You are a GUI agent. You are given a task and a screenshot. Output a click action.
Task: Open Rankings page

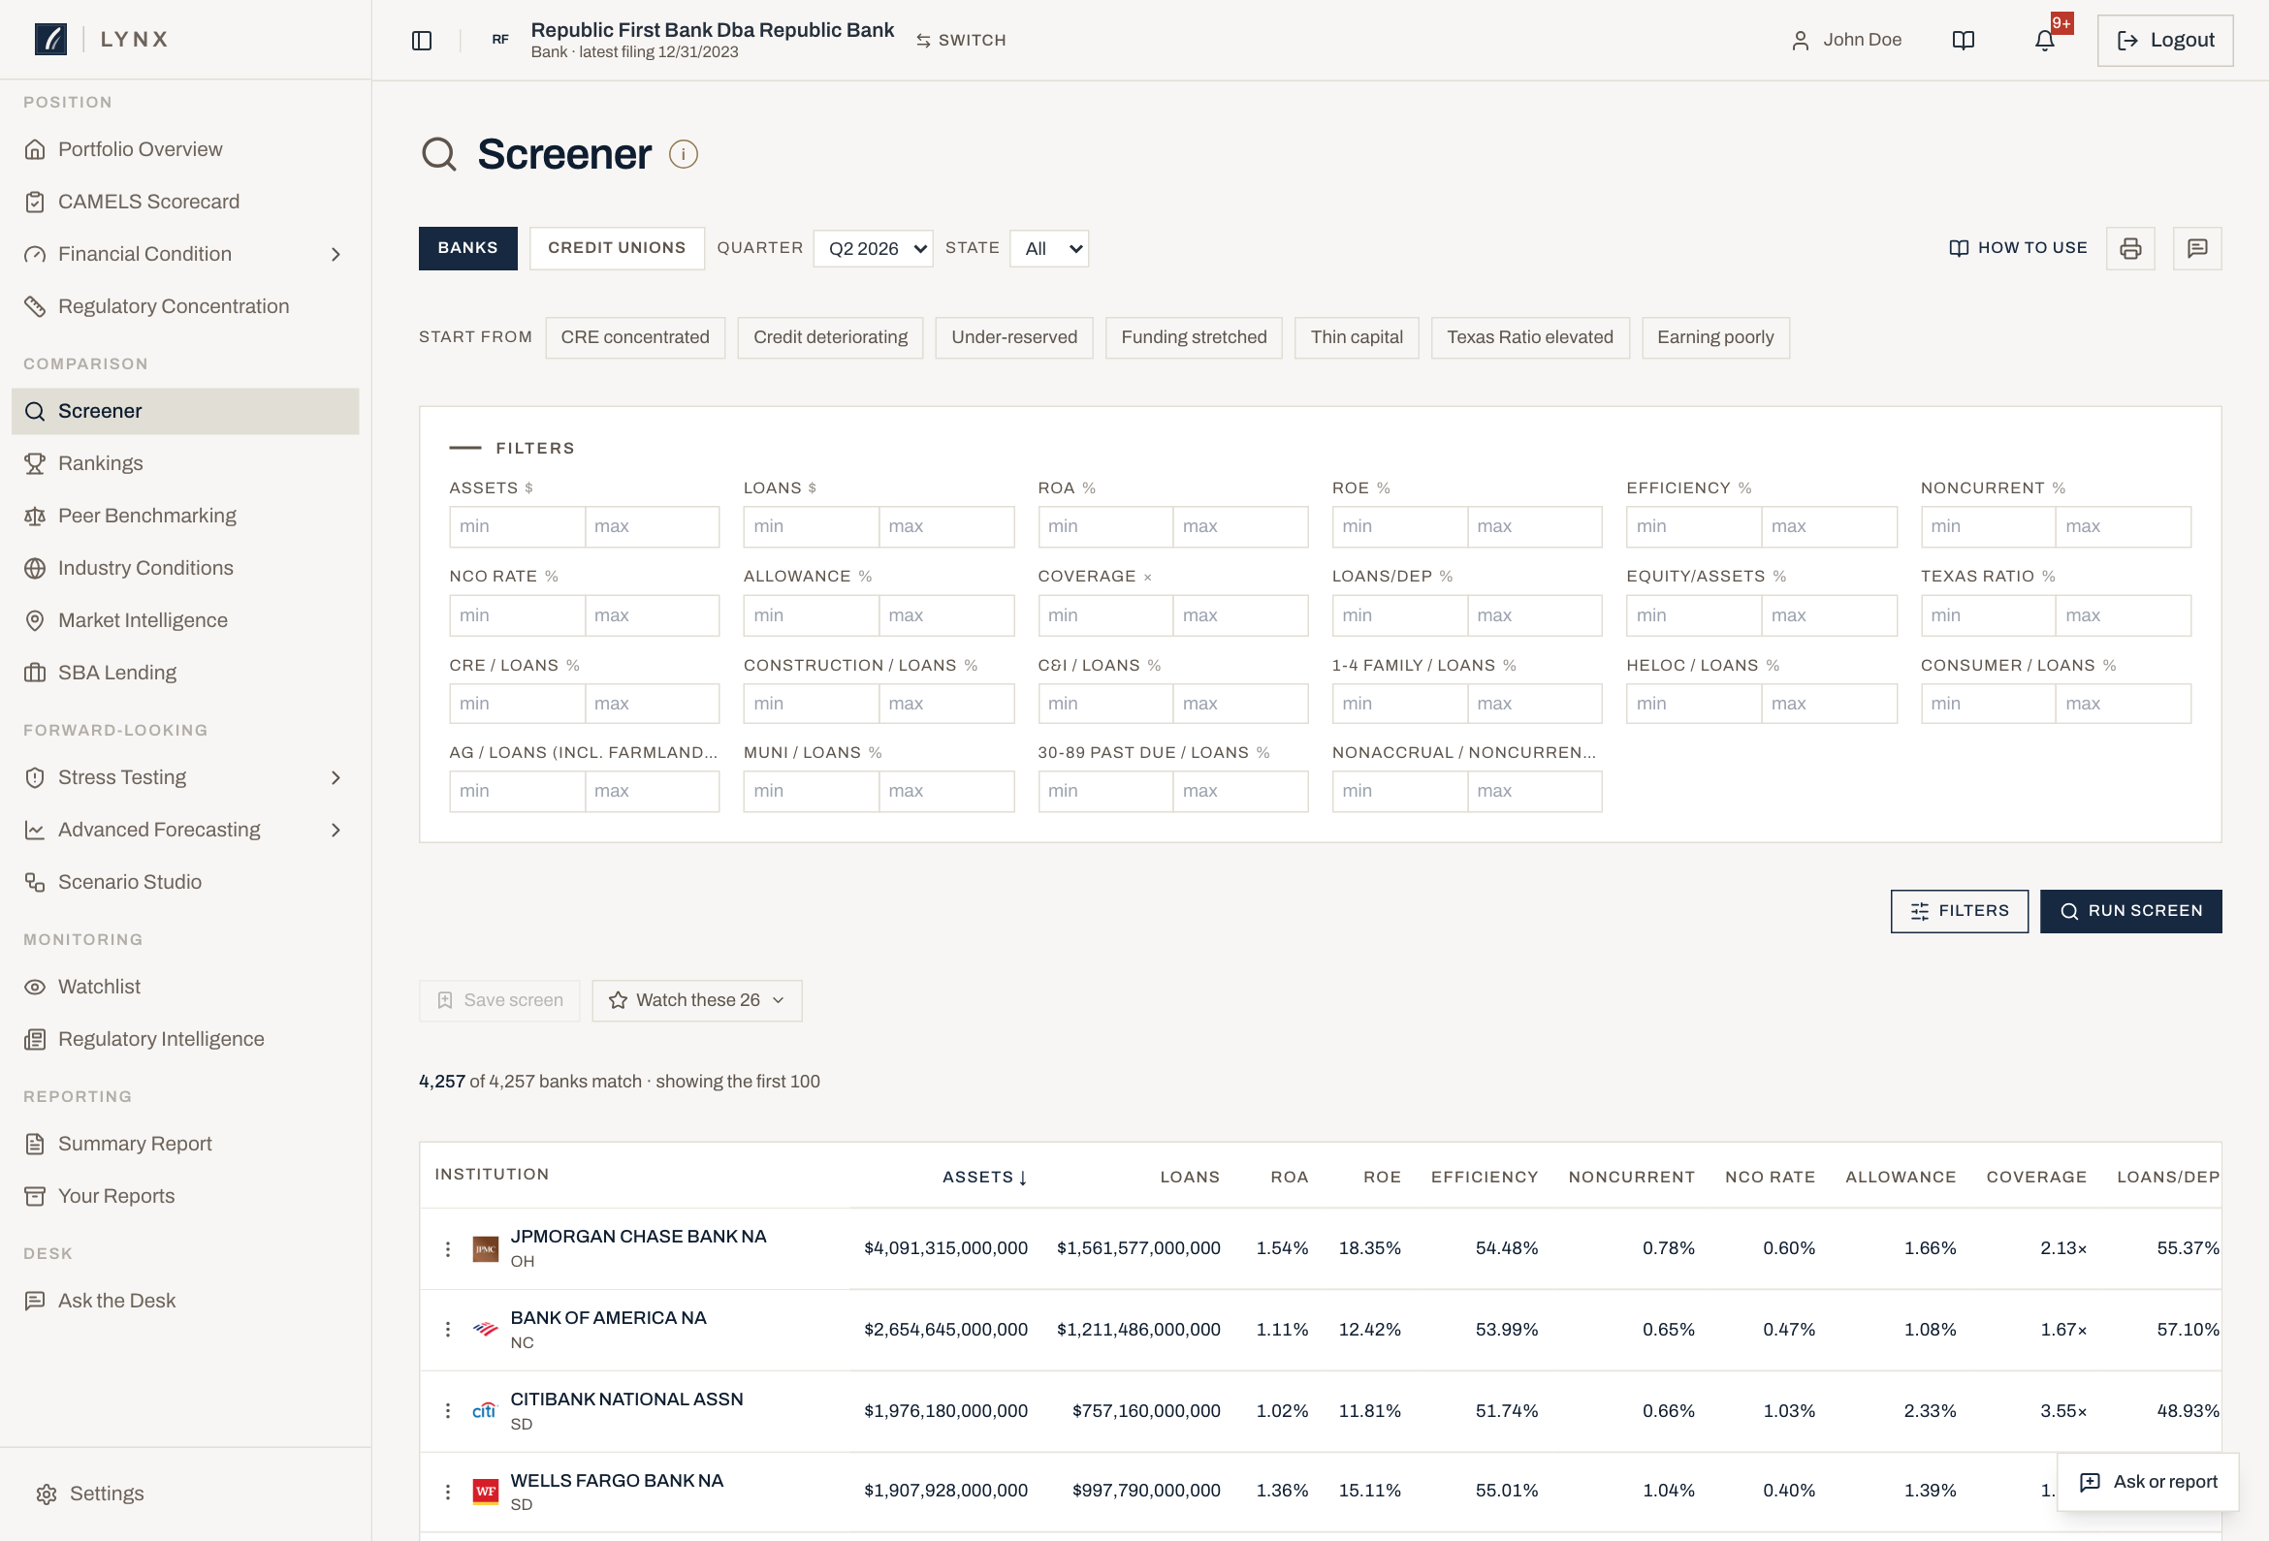185,462
